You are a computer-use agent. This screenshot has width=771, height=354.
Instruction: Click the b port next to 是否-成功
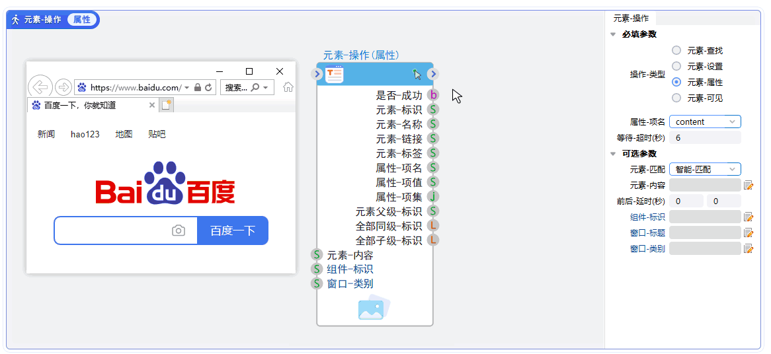tap(432, 94)
